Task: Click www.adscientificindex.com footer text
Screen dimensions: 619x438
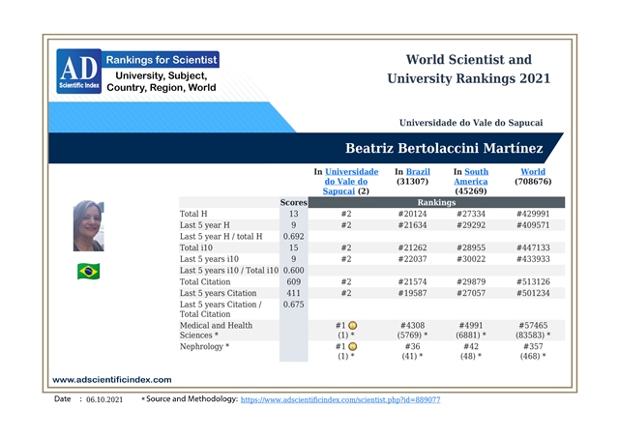Action: click(x=112, y=380)
